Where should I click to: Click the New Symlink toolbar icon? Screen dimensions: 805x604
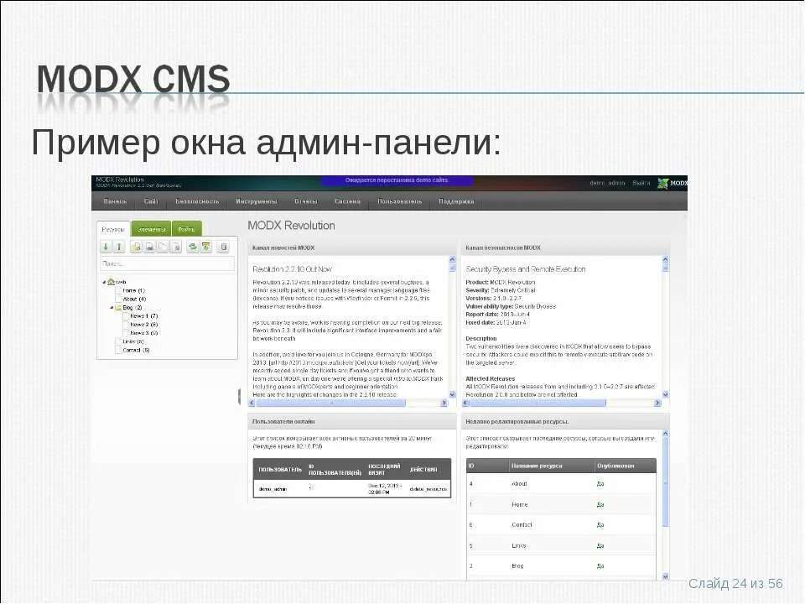(162, 247)
